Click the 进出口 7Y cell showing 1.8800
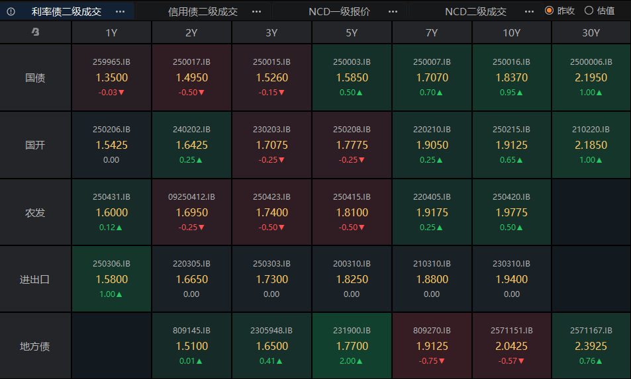 (432, 279)
